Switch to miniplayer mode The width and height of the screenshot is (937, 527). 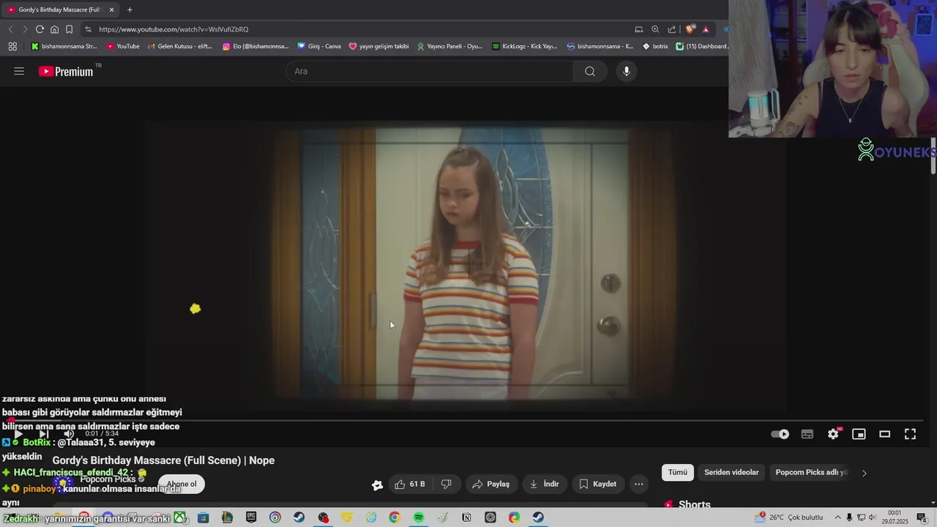coord(859,434)
